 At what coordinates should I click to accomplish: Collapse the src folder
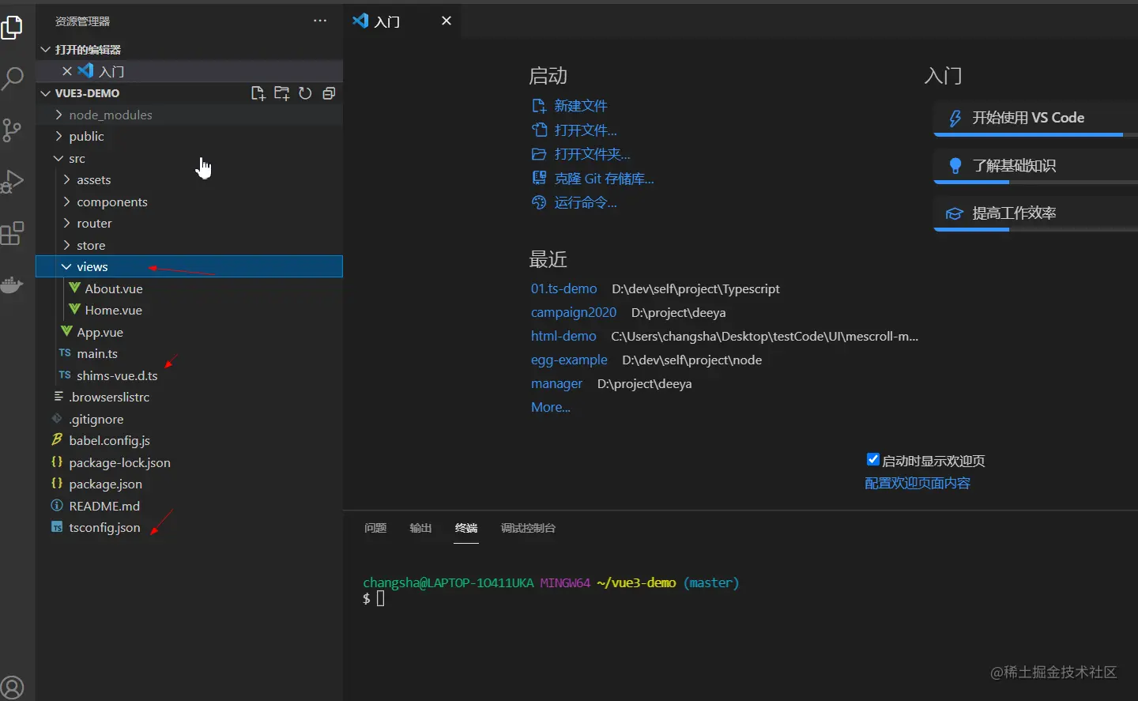(x=190, y=158)
